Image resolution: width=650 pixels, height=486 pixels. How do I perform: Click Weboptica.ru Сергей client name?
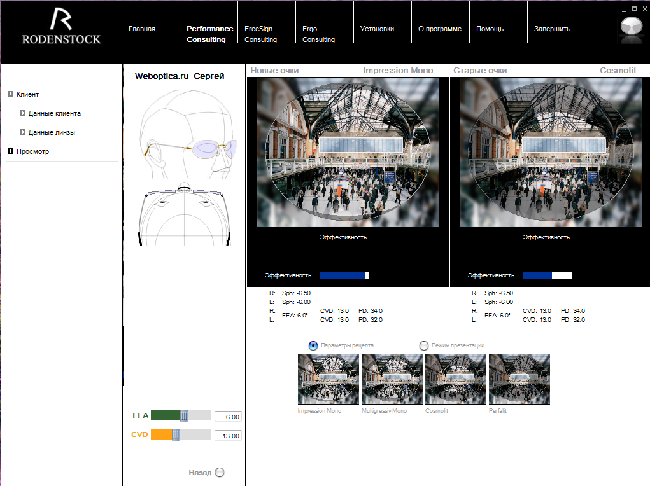180,76
